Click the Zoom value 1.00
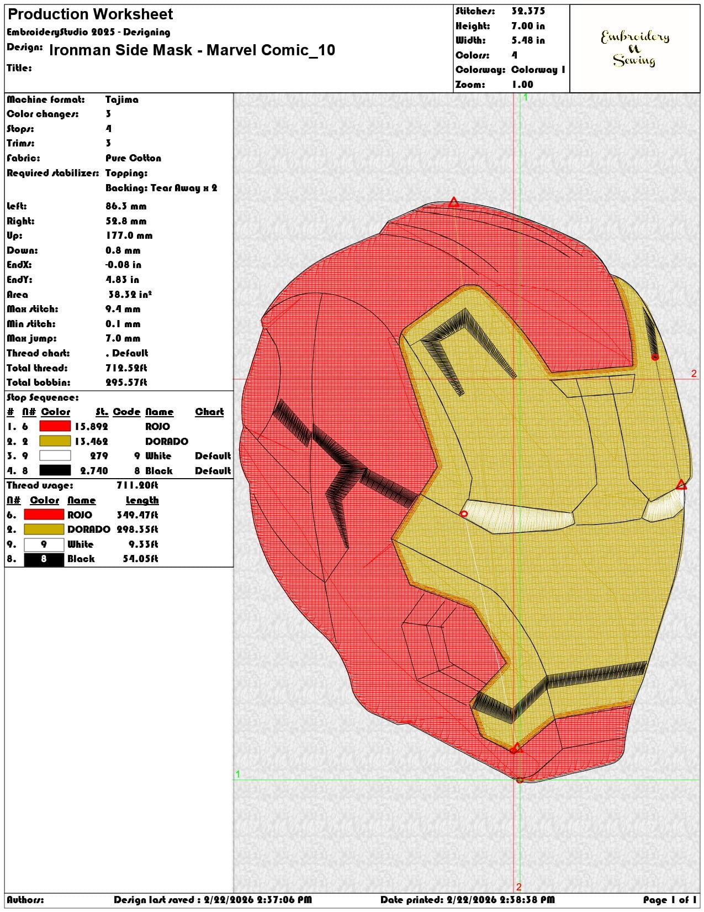Image resolution: width=704 pixels, height=912 pixels. tap(522, 85)
